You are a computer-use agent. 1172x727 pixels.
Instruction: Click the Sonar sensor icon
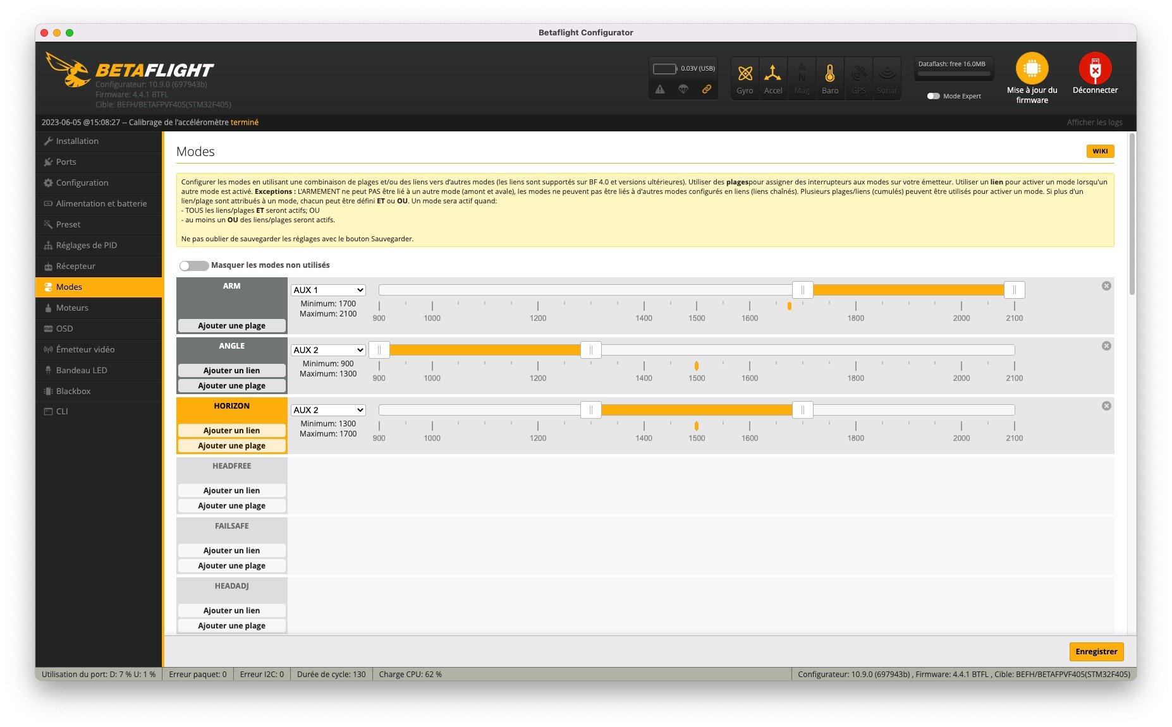pyautogui.click(x=887, y=73)
